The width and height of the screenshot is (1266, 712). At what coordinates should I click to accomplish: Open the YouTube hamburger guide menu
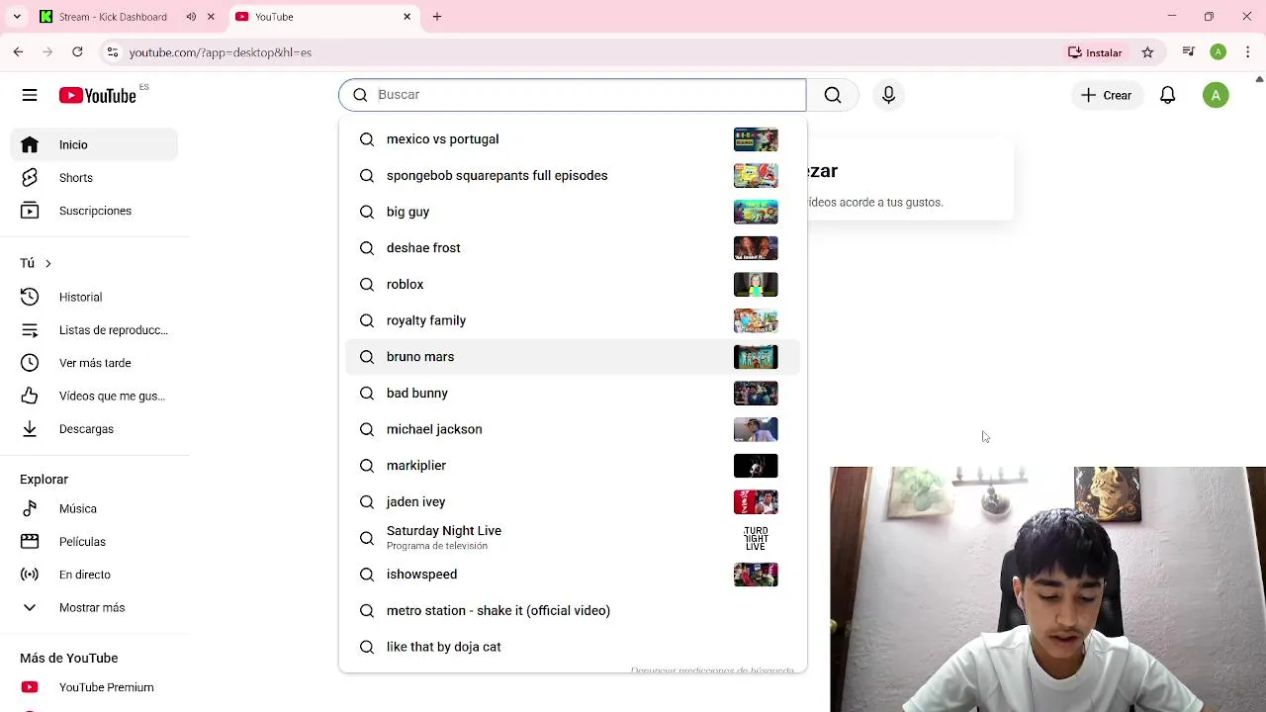coord(30,95)
